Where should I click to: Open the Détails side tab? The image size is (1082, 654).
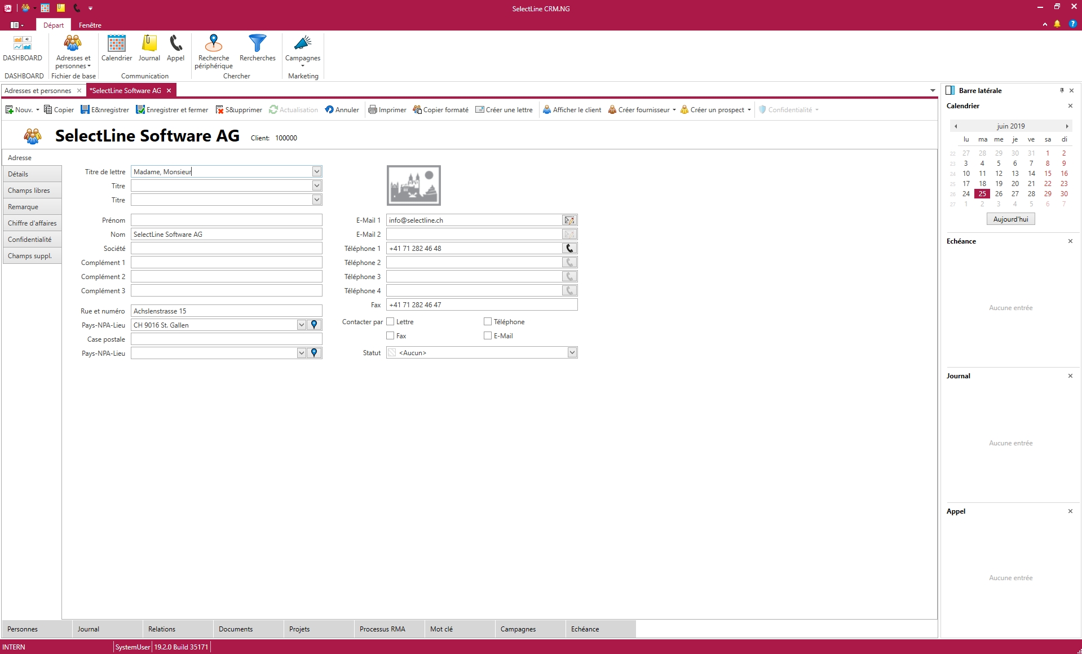[x=32, y=174]
